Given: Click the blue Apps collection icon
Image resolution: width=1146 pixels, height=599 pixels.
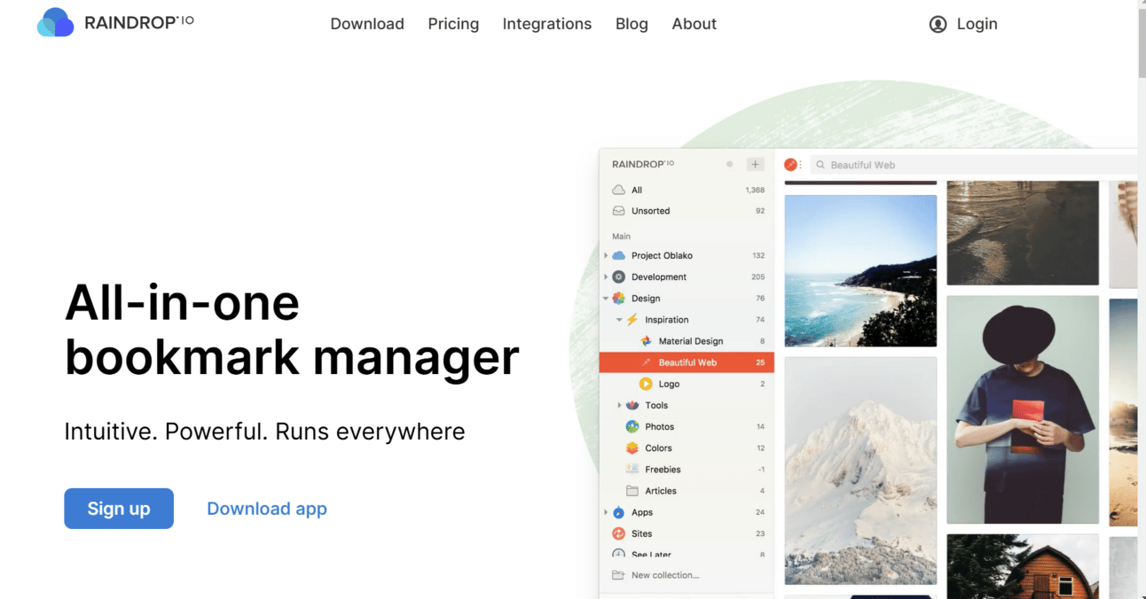Looking at the screenshot, I should coord(618,512).
